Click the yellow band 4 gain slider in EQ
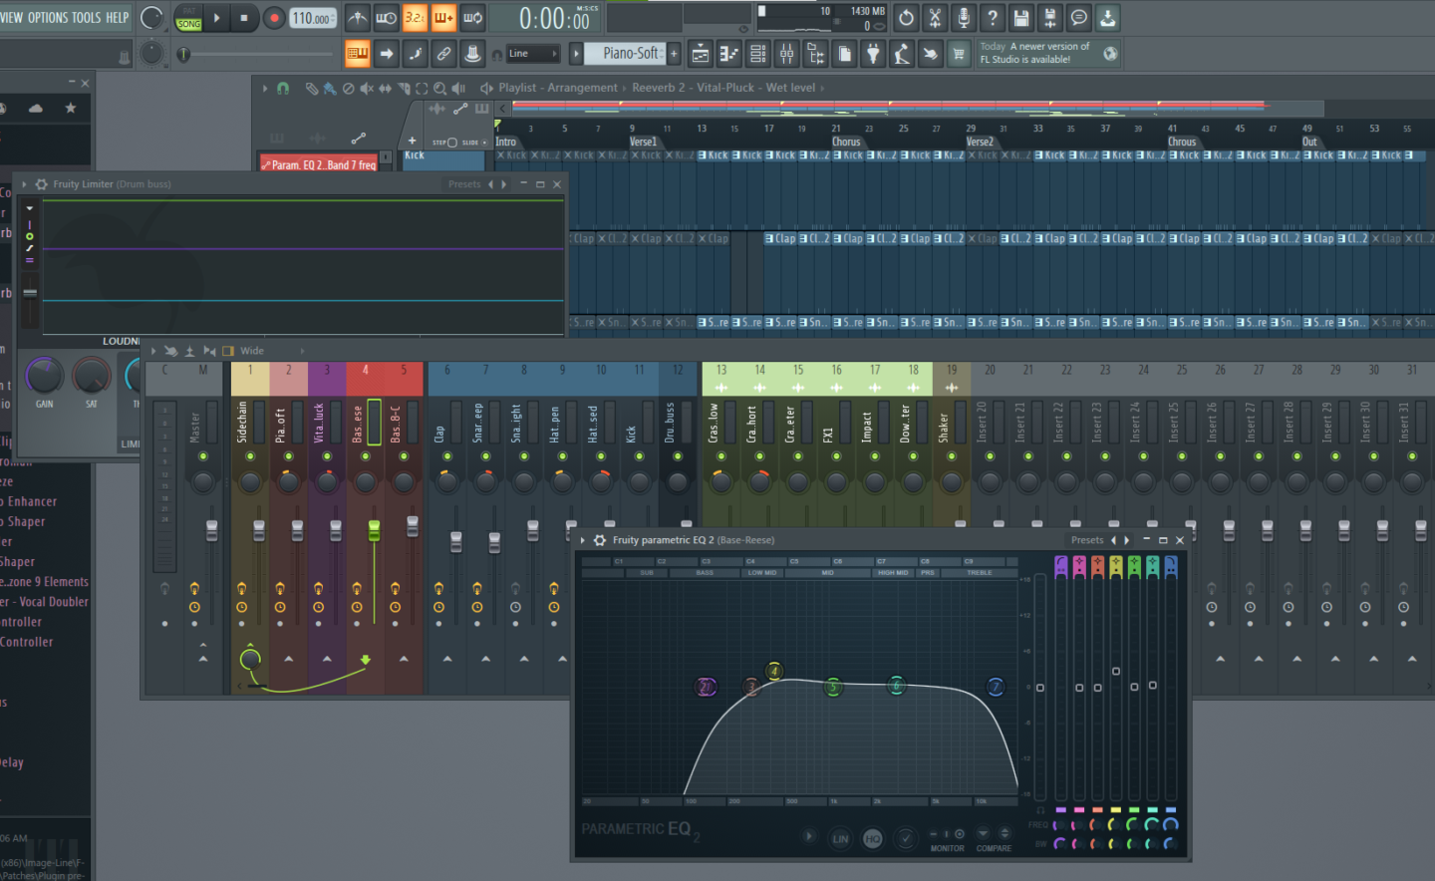This screenshot has height=881, width=1435. [1116, 671]
